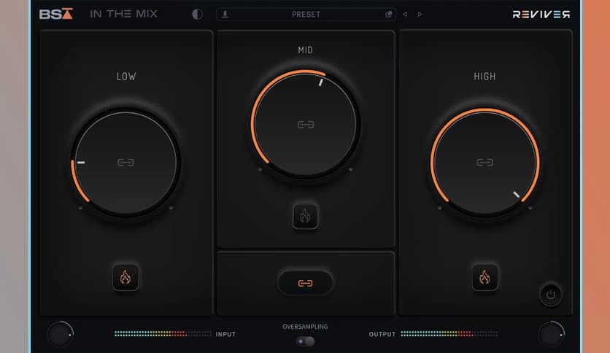Image resolution: width=610 pixels, height=353 pixels.
Task: Click the INPUT label
Action: pos(225,334)
